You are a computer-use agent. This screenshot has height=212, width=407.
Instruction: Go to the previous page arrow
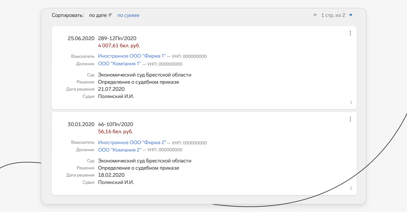tap(315, 15)
